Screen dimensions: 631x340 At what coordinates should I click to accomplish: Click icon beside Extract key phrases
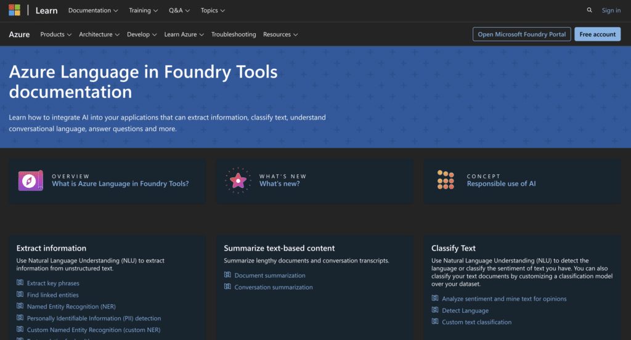tap(20, 283)
